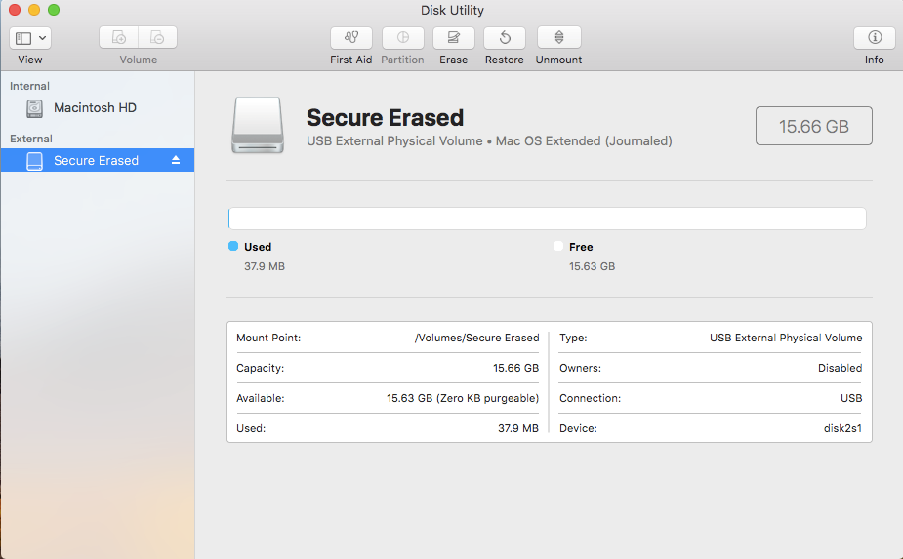Click the add volume icon
903x559 pixels.
119,38
